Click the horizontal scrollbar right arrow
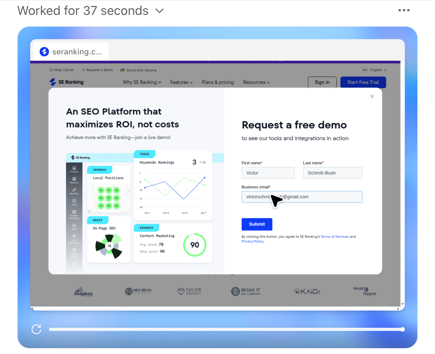The width and height of the screenshot is (435, 354). click(x=398, y=309)
